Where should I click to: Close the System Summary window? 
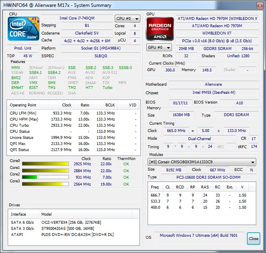click(x=260, y=5)
